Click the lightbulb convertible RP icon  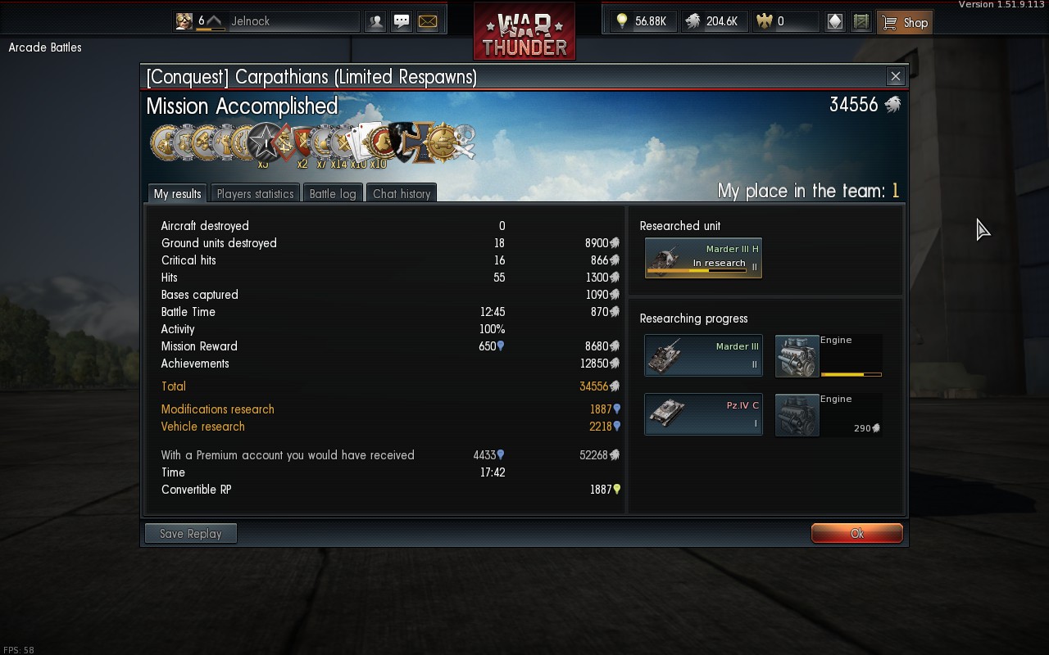622,21
